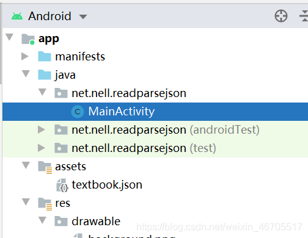Select the drawable folder label

96,221
